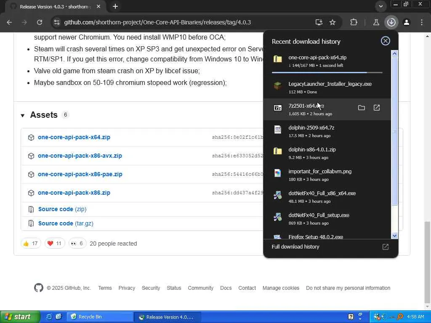Open the Terms footer link
The height and width of the screenshot is (323, 431).
point(105,288)
